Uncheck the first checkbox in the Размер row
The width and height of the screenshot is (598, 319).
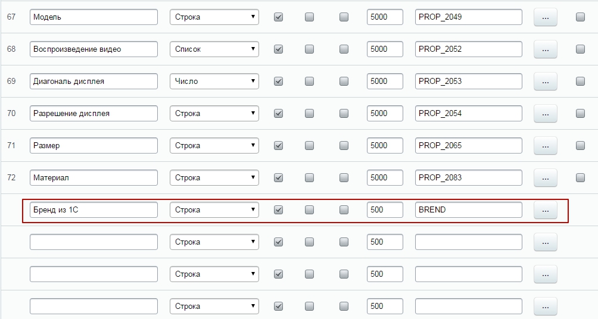pos(278,146)
